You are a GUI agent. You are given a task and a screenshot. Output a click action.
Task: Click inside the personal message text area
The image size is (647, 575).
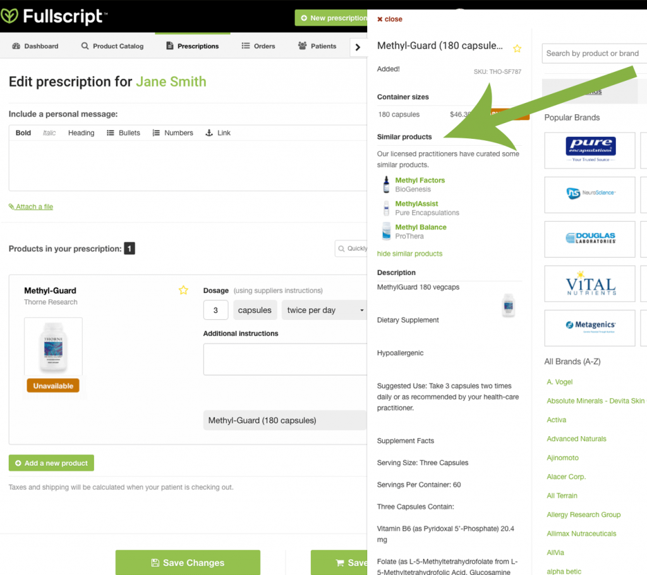(188, 165)
